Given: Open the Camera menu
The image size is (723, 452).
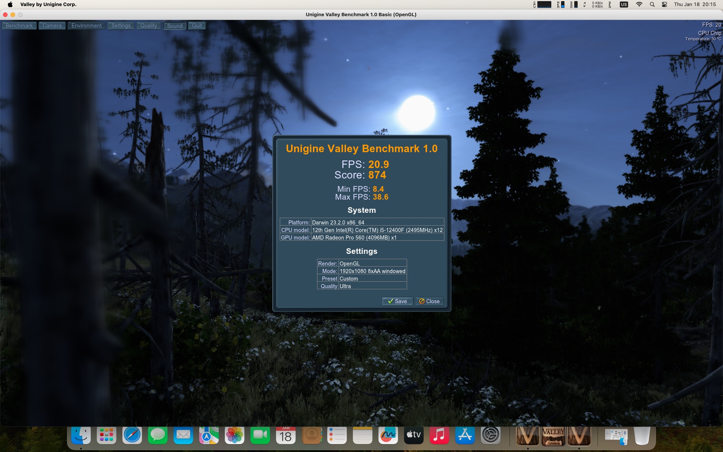Looking at the screenshot, I should 52,26.
